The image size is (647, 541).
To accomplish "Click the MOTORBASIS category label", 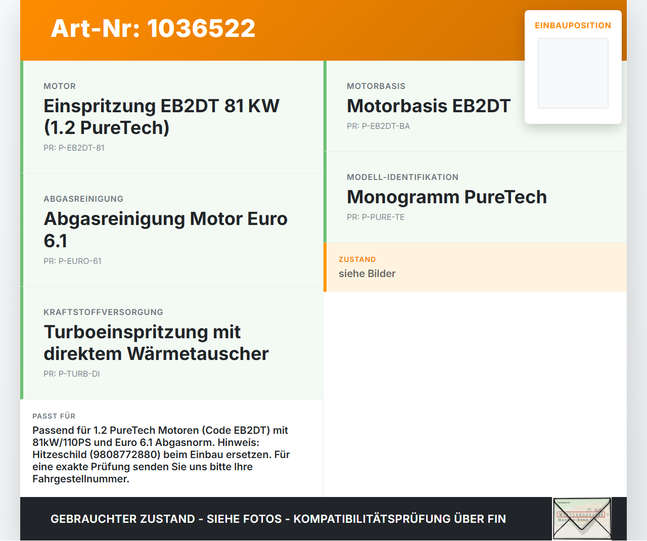I will coord(376,86).
